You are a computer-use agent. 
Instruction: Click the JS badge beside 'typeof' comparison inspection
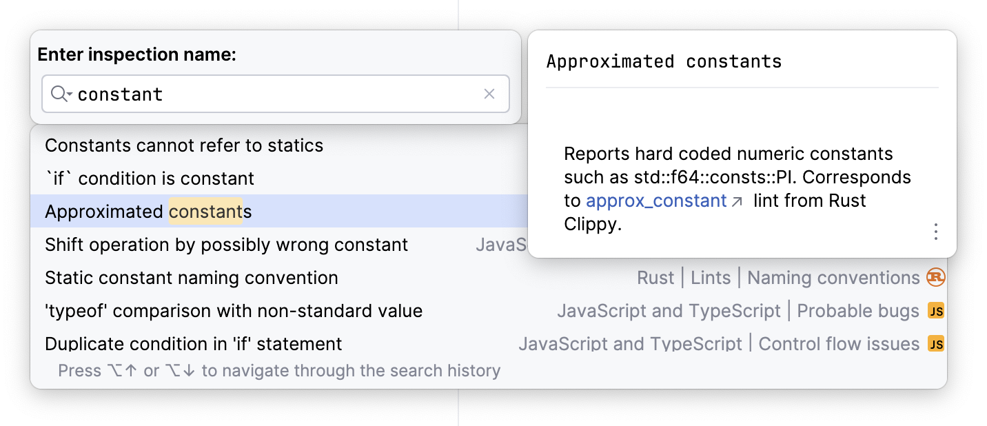pos(935,311)
